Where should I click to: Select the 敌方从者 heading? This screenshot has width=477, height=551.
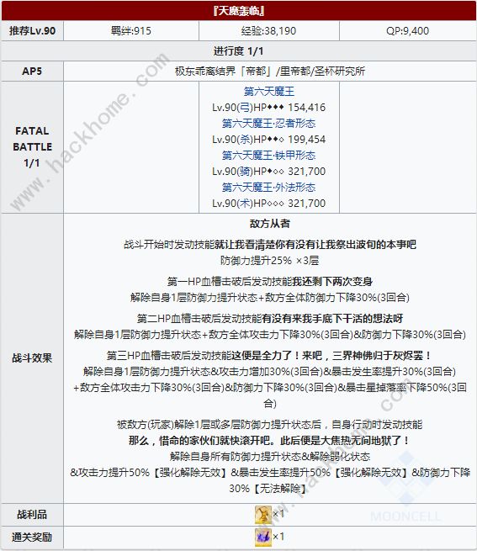tap(269, 224)
